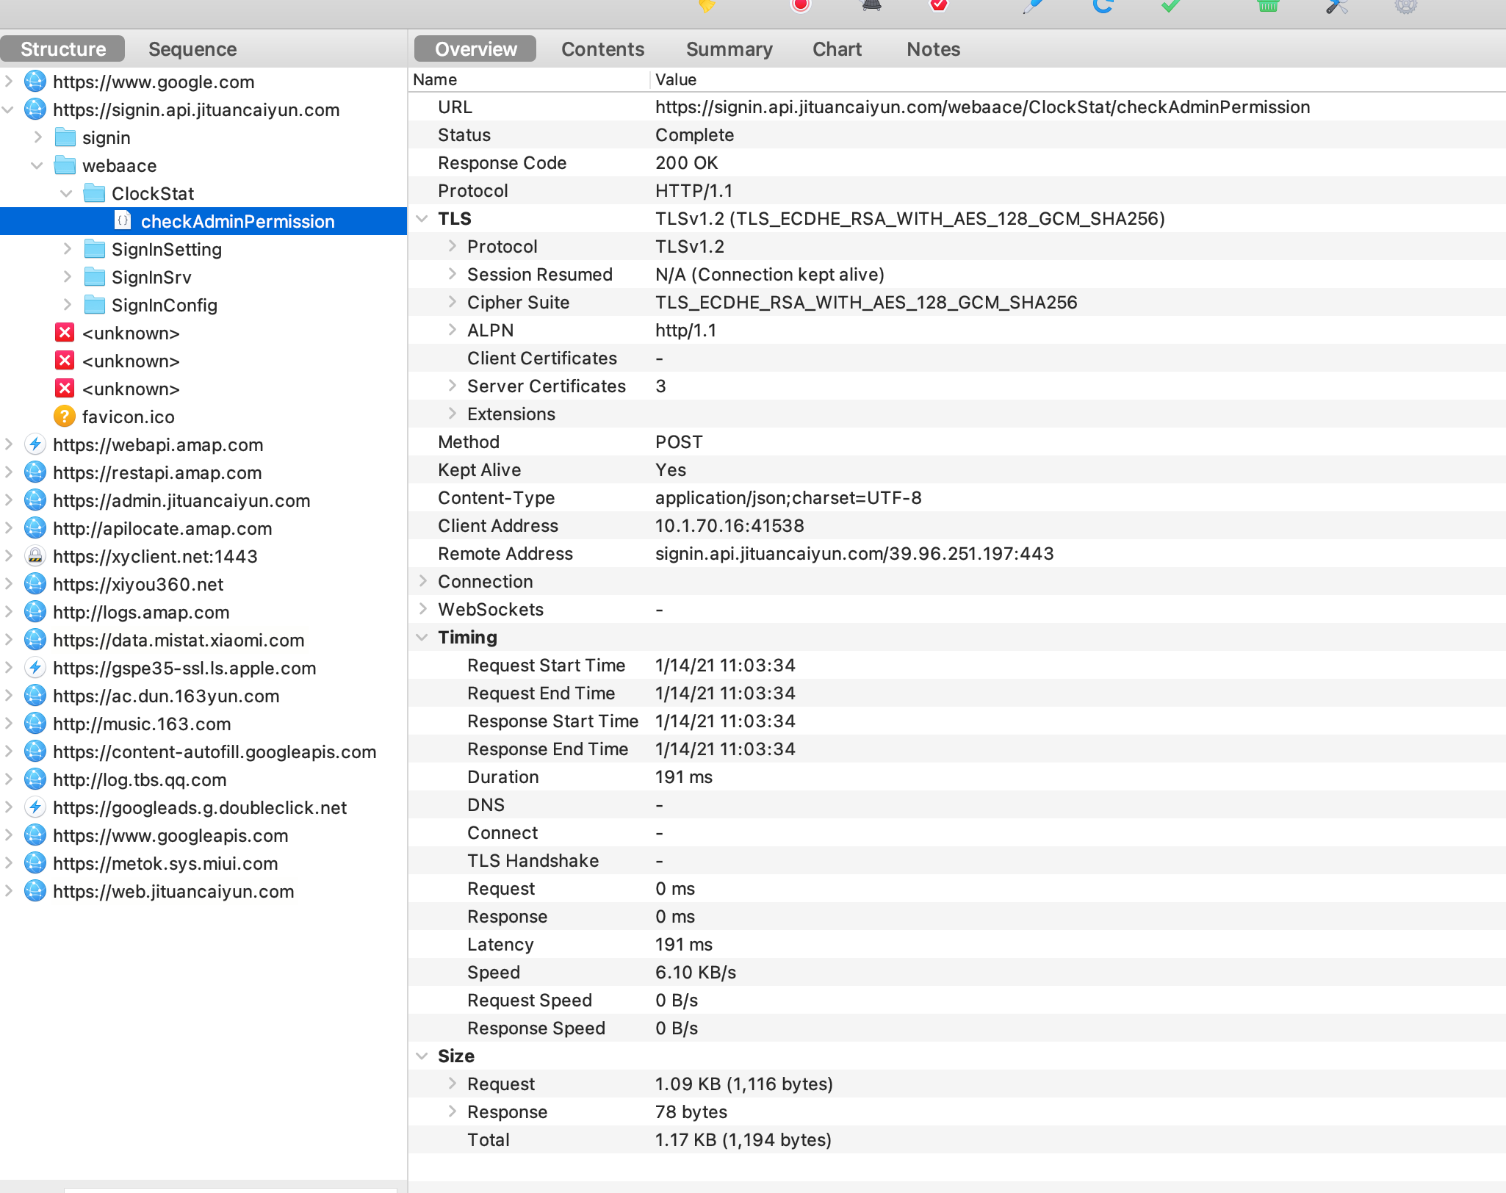Switch to the Contents tab
Image resolution: width=1506 pixels, height=1193 pixels.
(x=602, y=49)
